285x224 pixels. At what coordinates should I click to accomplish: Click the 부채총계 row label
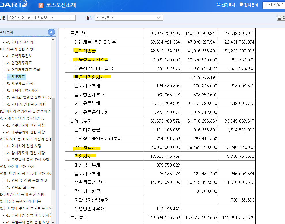79,217
